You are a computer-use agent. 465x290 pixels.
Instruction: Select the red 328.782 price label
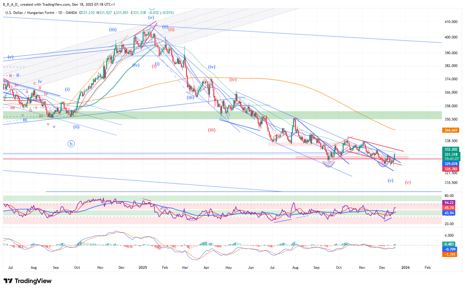point(451,169)
